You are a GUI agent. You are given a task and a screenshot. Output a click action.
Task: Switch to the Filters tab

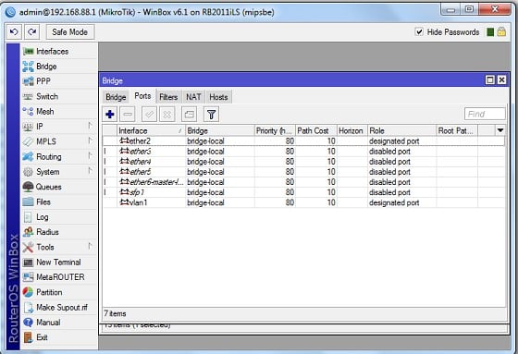click(168, 97)
